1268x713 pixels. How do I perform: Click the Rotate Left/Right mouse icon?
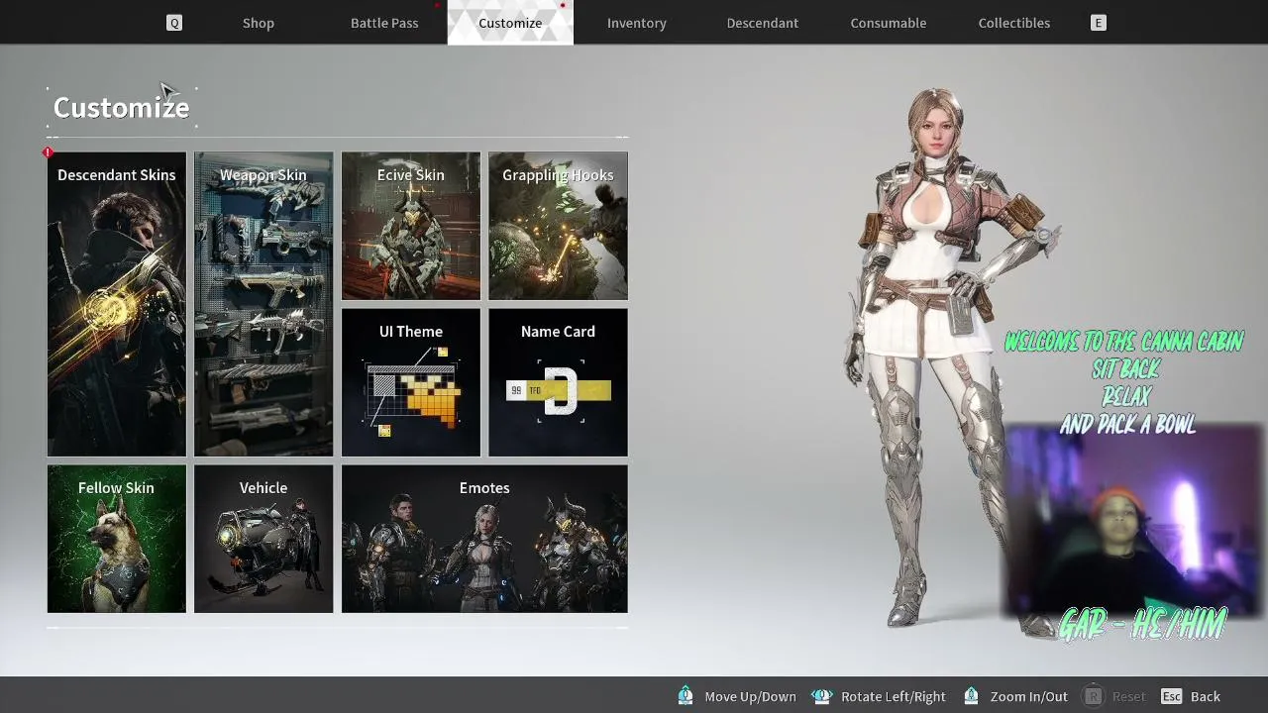pyautogui.click(x=821, y=696)
